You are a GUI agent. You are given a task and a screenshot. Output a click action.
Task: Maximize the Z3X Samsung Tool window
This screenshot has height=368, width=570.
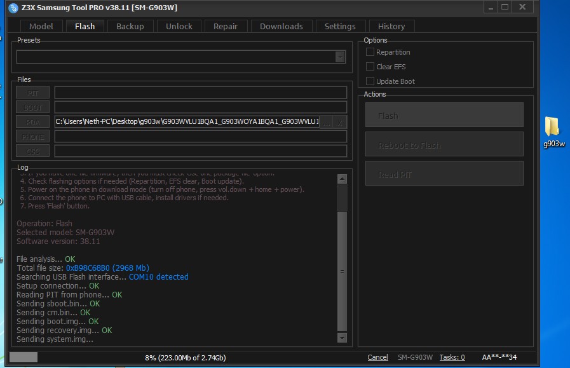coord(505,7)
